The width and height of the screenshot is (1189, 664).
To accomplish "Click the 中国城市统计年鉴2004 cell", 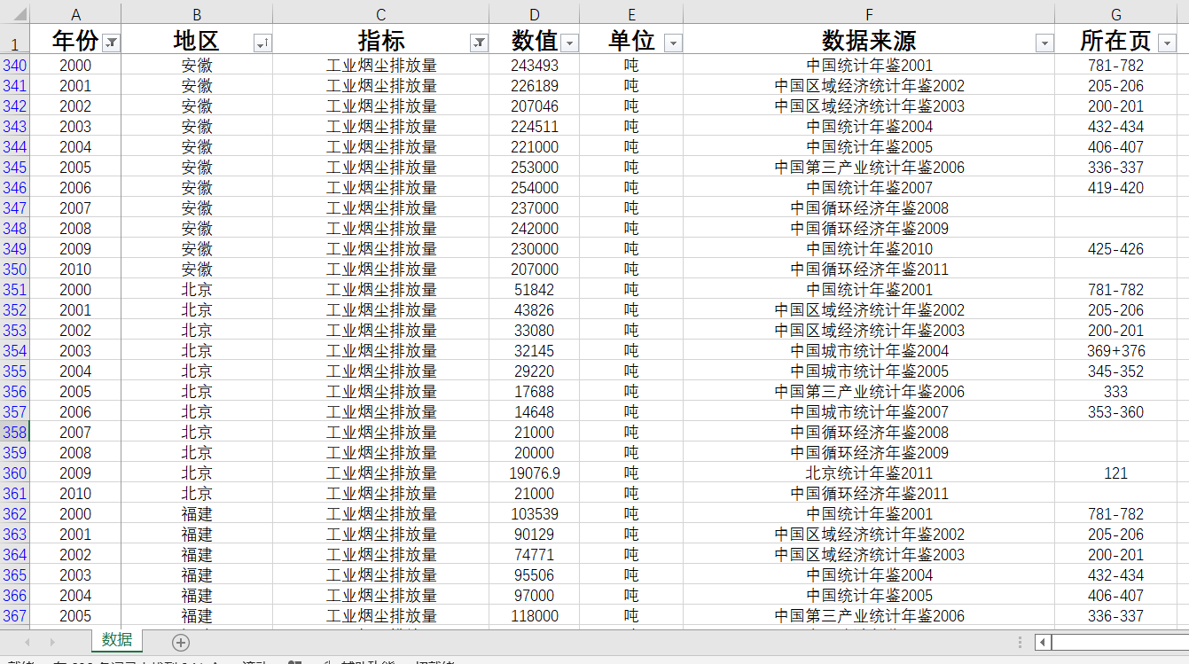I will tap(869, 351).
